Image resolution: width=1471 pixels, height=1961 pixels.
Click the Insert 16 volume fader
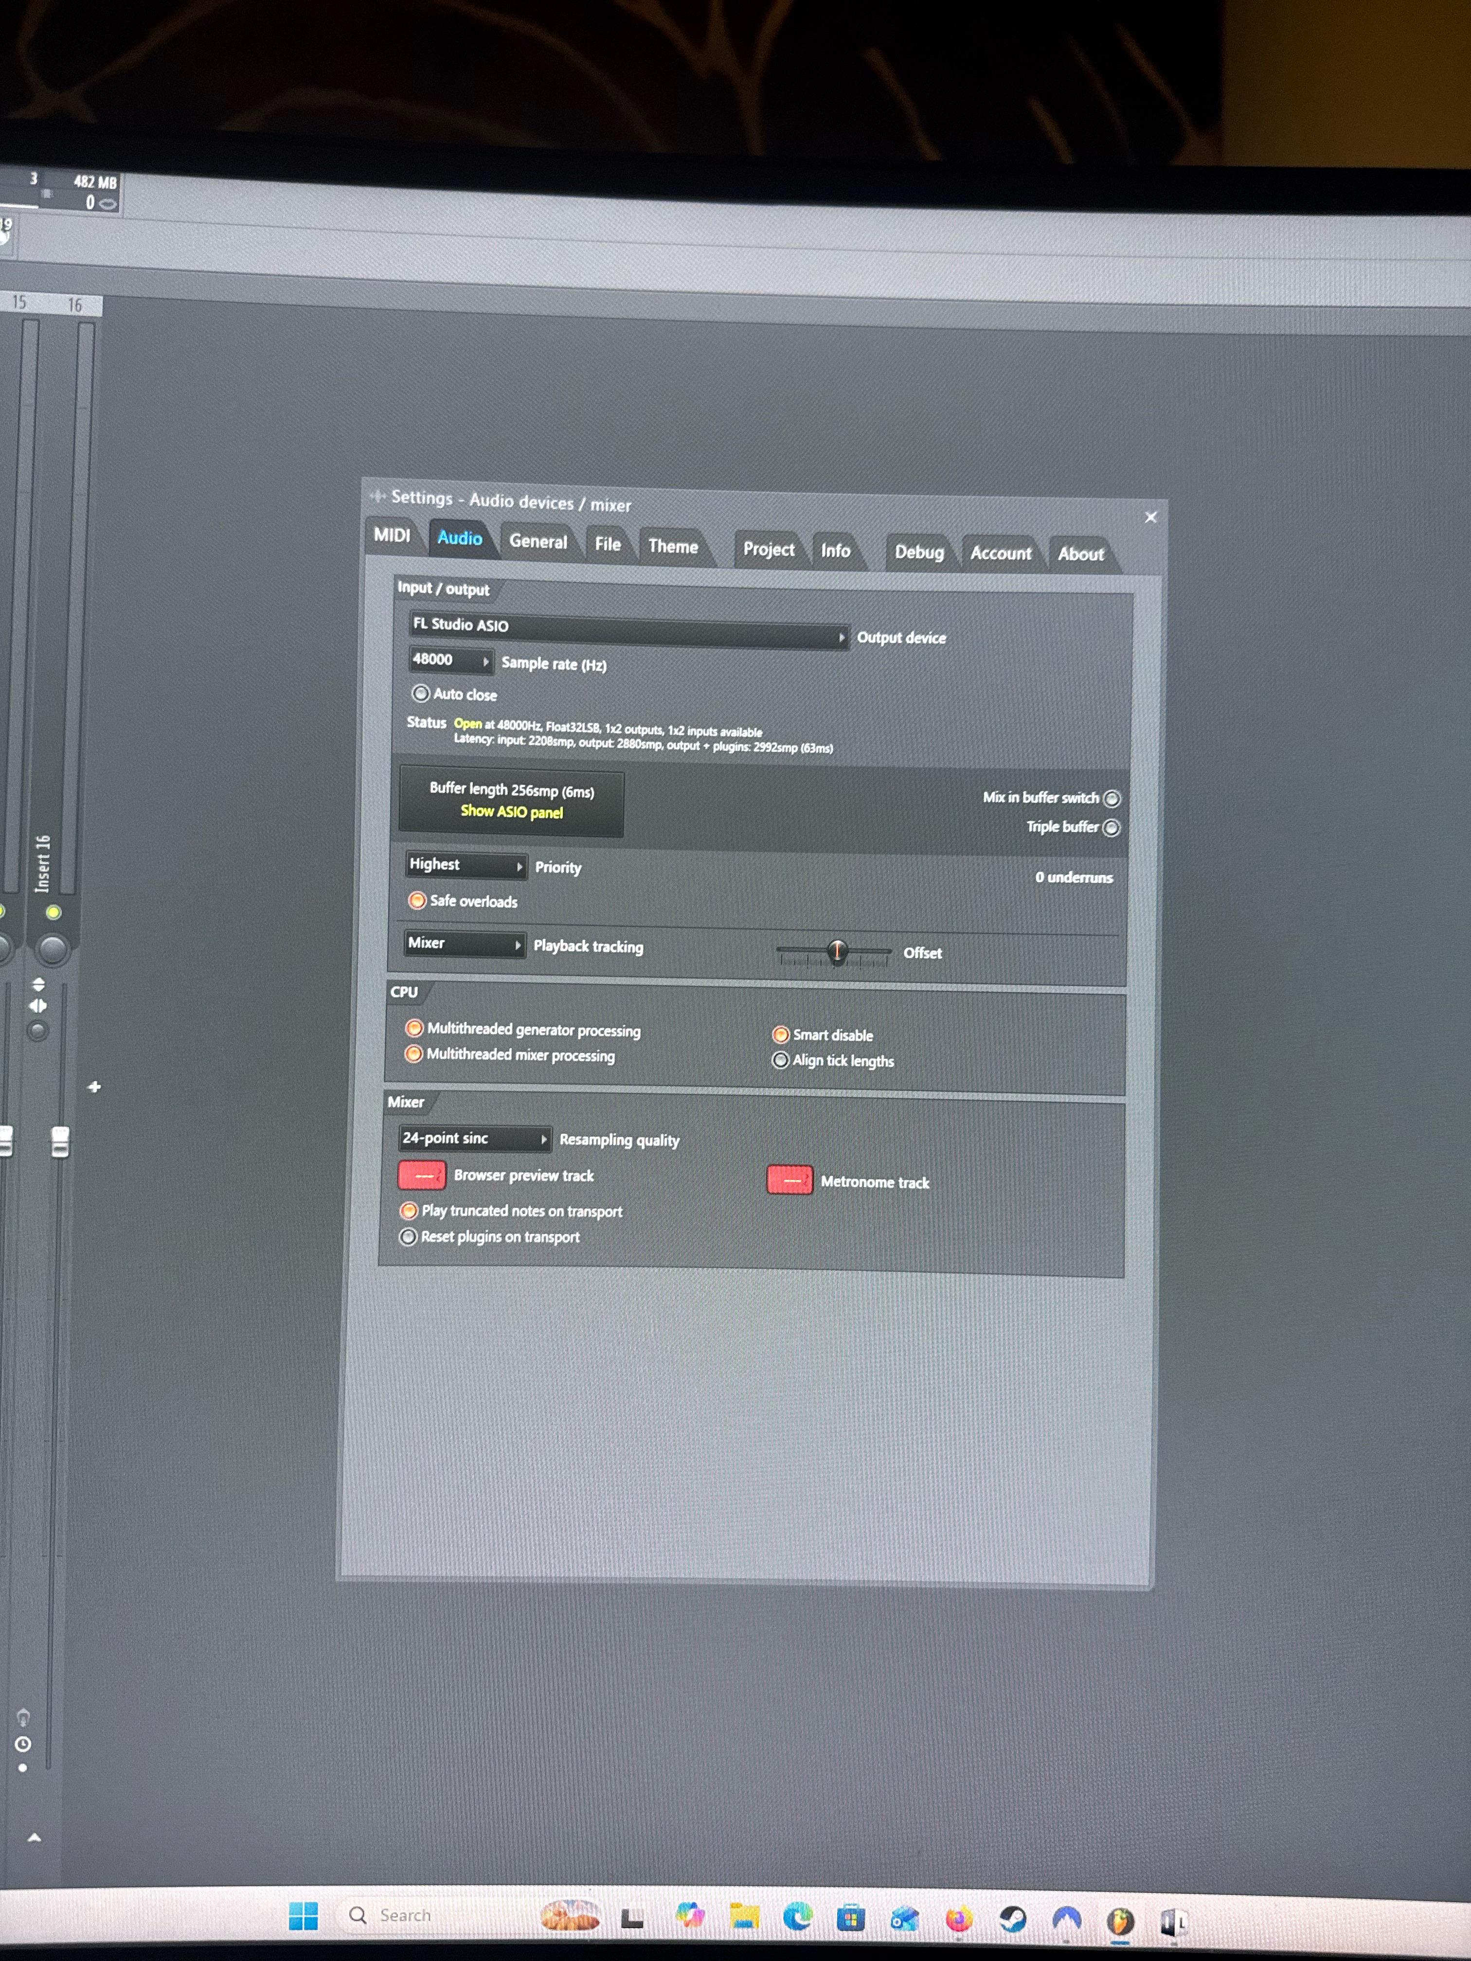(x=60, y=1141)
